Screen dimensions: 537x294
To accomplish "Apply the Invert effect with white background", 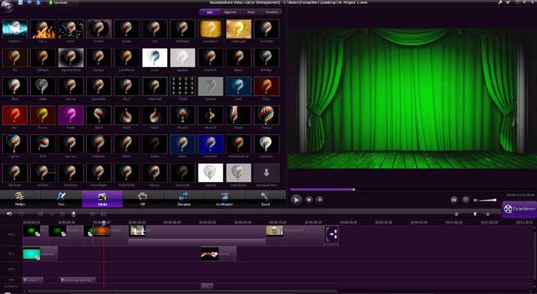I will click(x=155, y=58).
